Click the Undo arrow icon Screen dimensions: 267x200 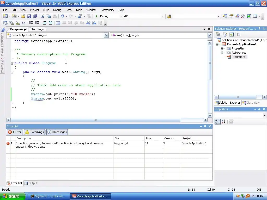pos(62,16)
